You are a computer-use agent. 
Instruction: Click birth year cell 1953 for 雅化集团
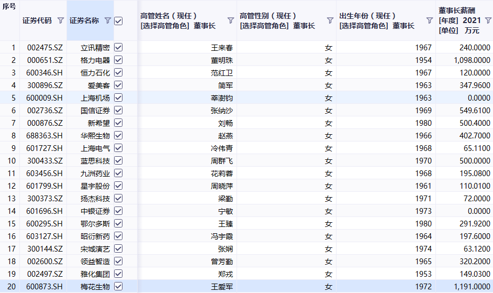point(423,274)
